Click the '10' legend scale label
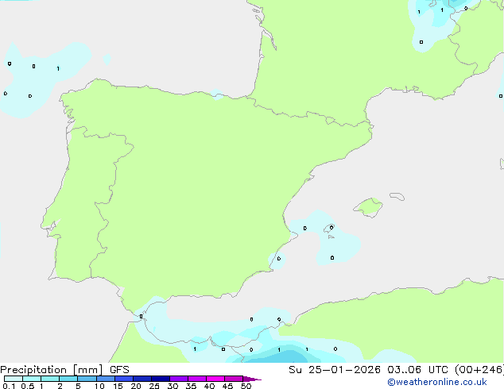 pos(99,386)
